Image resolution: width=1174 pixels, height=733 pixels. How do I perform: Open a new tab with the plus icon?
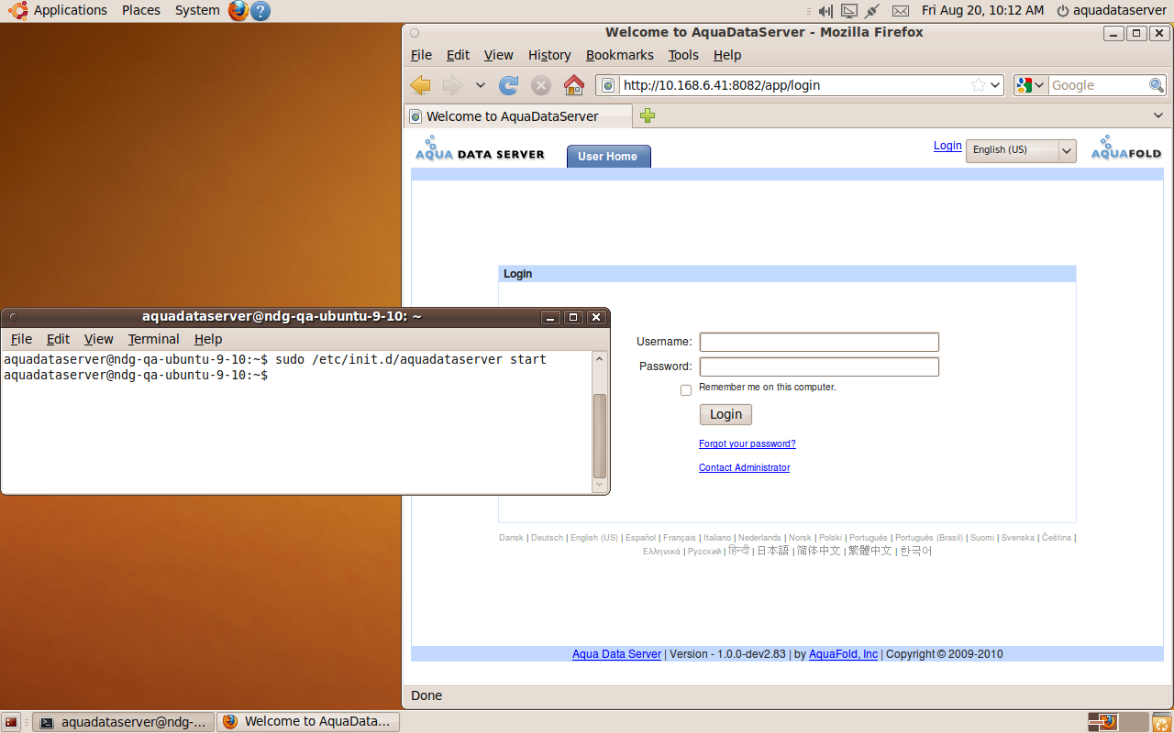[648, 115]
